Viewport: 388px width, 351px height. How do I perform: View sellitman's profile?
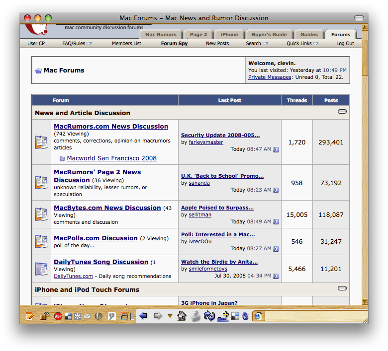(200, 214)
